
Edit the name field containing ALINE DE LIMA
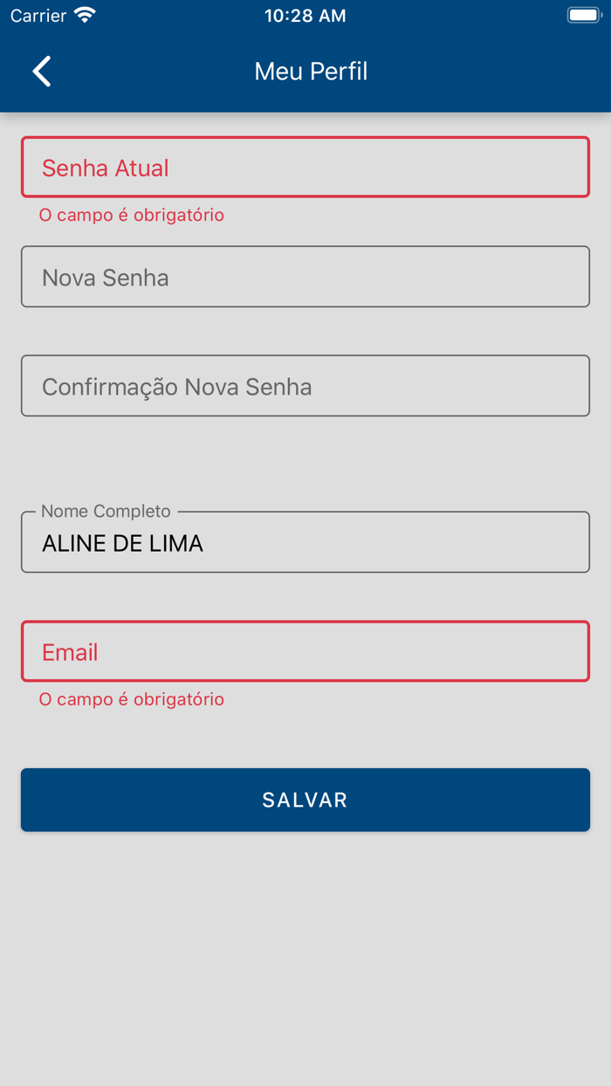point(305,544)
